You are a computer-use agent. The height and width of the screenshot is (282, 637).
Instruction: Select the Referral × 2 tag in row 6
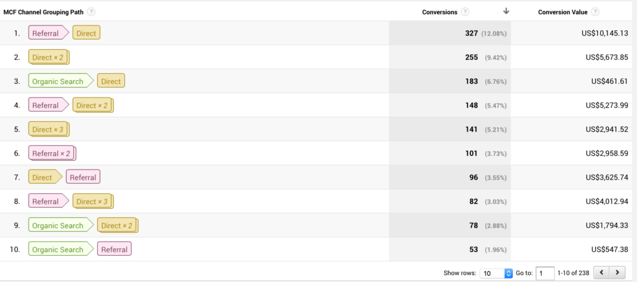[52, 153]
